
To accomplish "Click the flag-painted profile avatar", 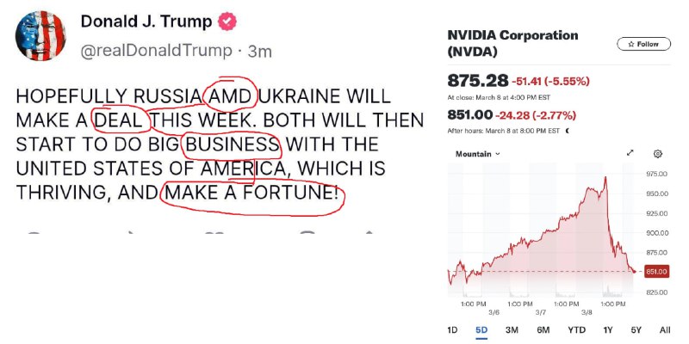I will [x=40, y=35].
